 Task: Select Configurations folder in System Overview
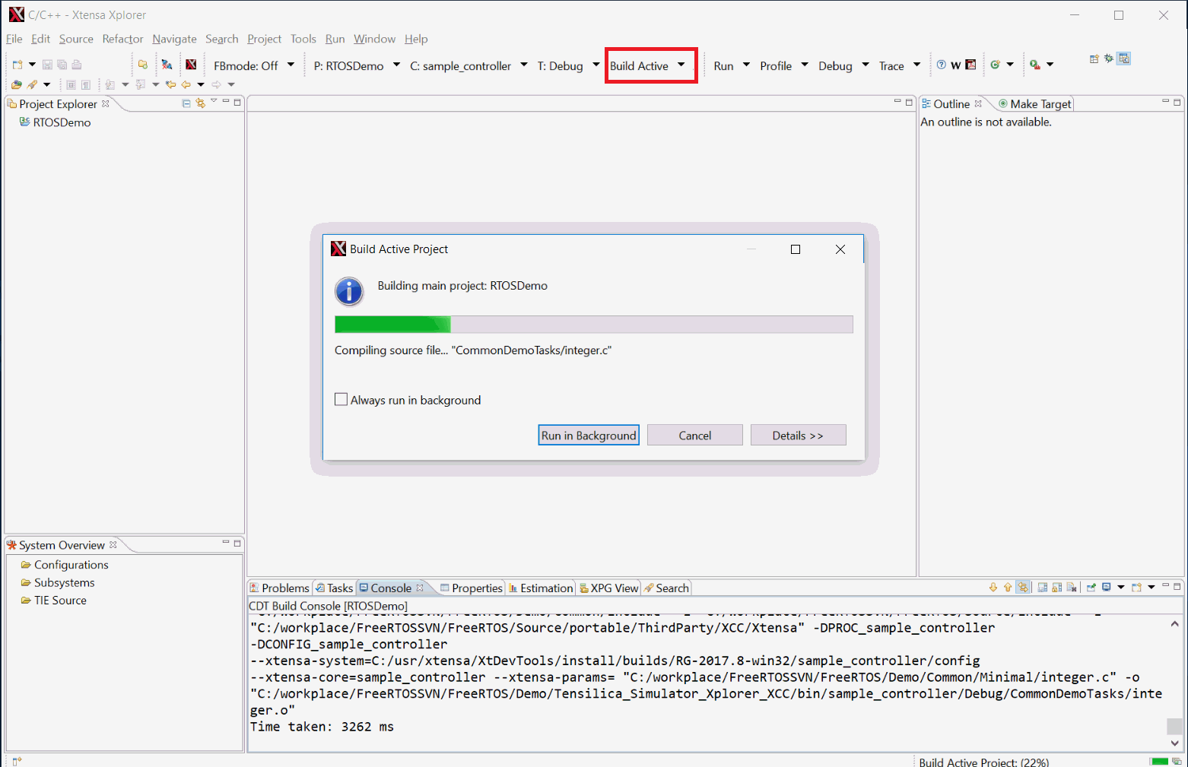pos(65,565)
